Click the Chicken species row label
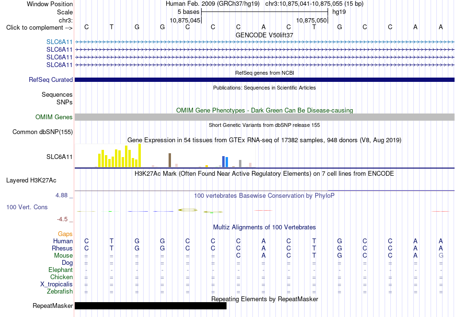This screenshot has width=455, height=317. 61,277
